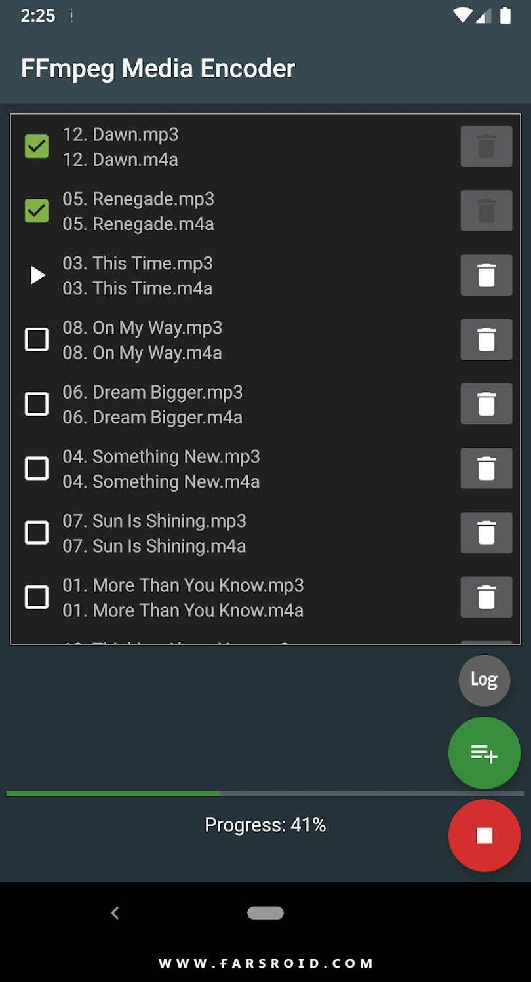Delete the 08. On My Way entry
This screenshot has height=982, width=531.
486,340
